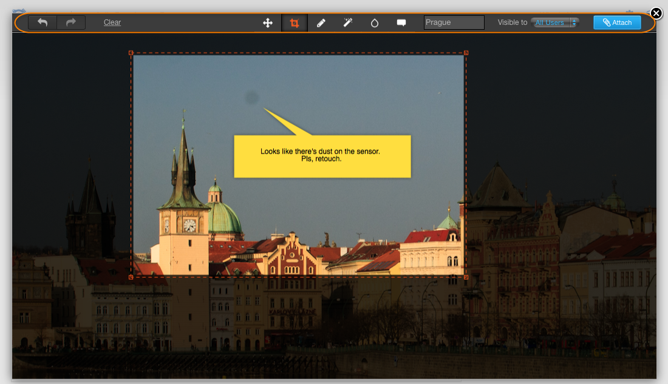Click the bottom-left crop handle
This screenshot has width=668, height=384.
pyautogui.click(x=131, y=277)
